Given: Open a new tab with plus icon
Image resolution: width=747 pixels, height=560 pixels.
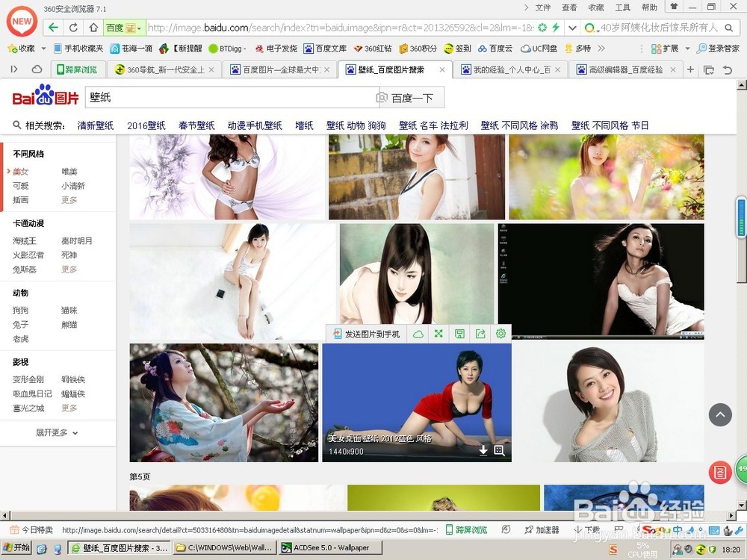Looking at the screenshot, I should click(690, 69).
